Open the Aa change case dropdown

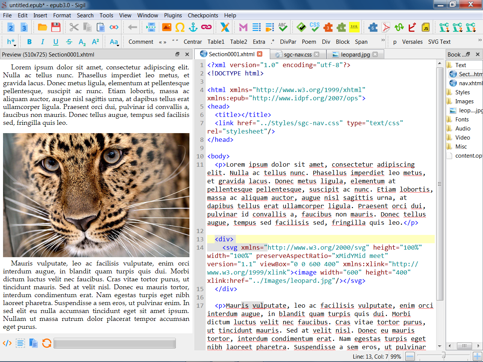coord(114,42)
